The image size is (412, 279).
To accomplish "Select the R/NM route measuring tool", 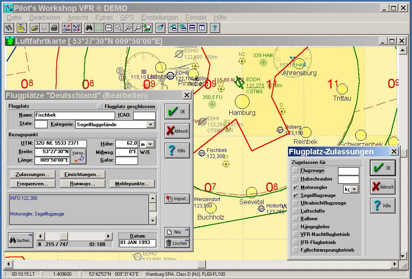I will (67, 28).
